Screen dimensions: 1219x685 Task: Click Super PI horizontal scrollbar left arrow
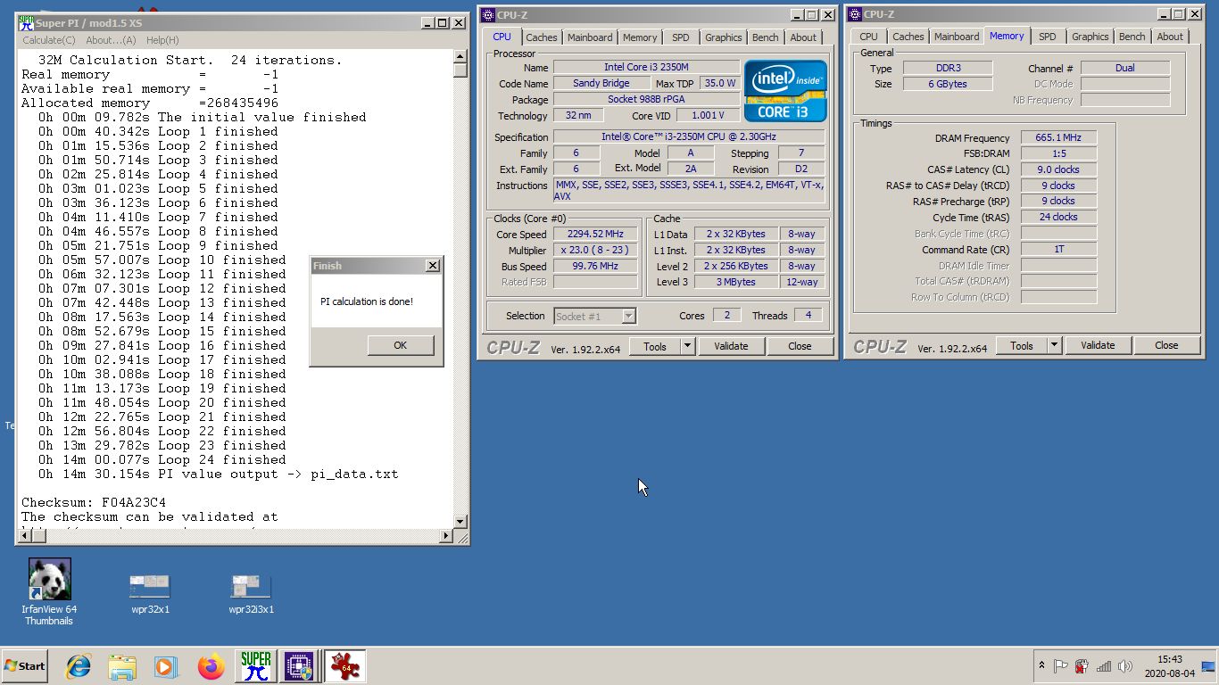click(24, 535)
